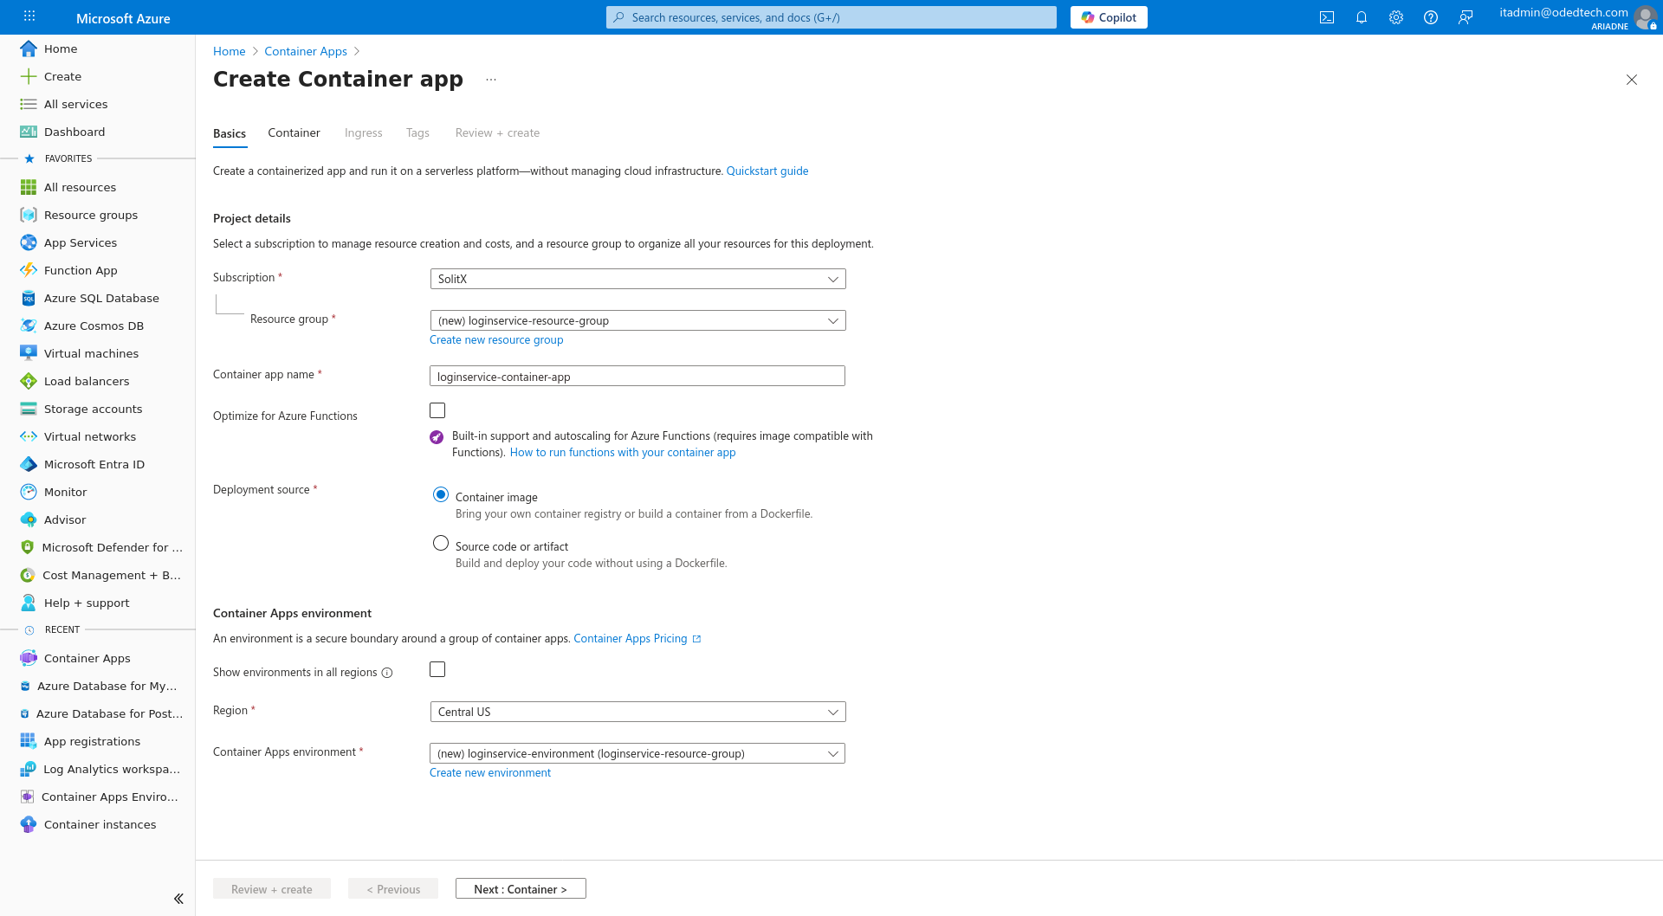1663x916 pixels.
Task: Open portal settings gear
Action: [1396, 17]
